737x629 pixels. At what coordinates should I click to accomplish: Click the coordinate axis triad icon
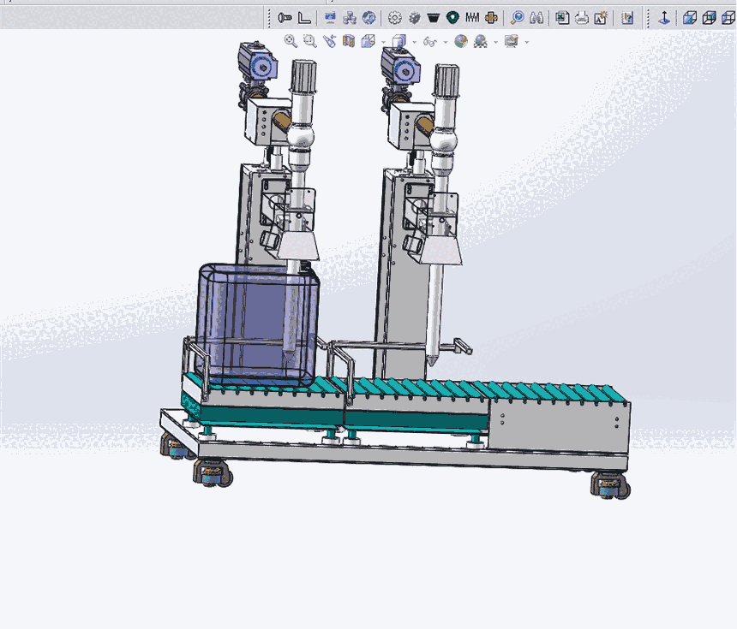click(664, 17)
